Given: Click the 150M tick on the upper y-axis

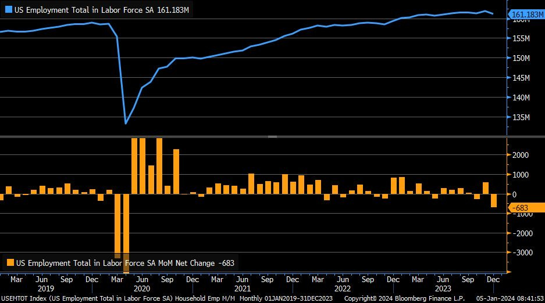Looking at the screenshot, I should tap(521, 58).
